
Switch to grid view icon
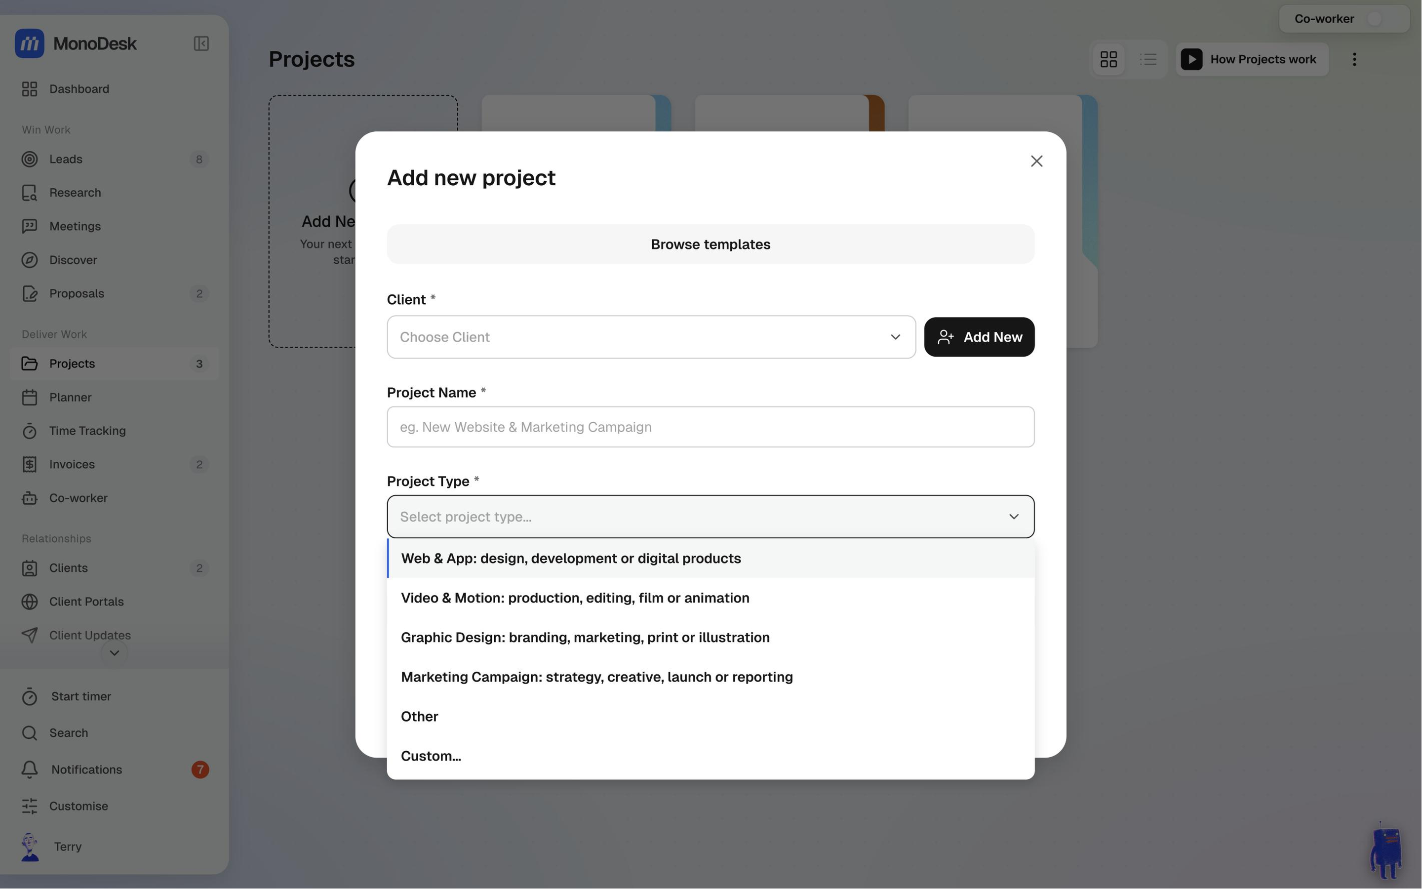pyautogui.click(x=1108, y=59)
